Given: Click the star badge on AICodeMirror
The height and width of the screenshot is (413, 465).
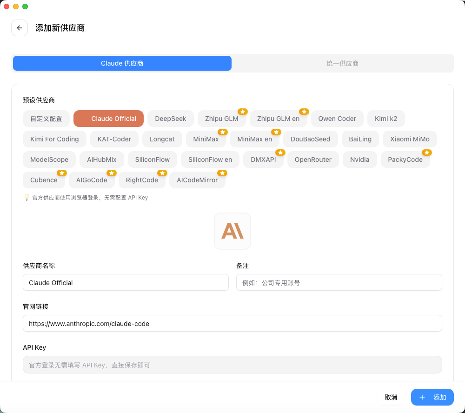Looking at the screenshot, I should (222, 173).
